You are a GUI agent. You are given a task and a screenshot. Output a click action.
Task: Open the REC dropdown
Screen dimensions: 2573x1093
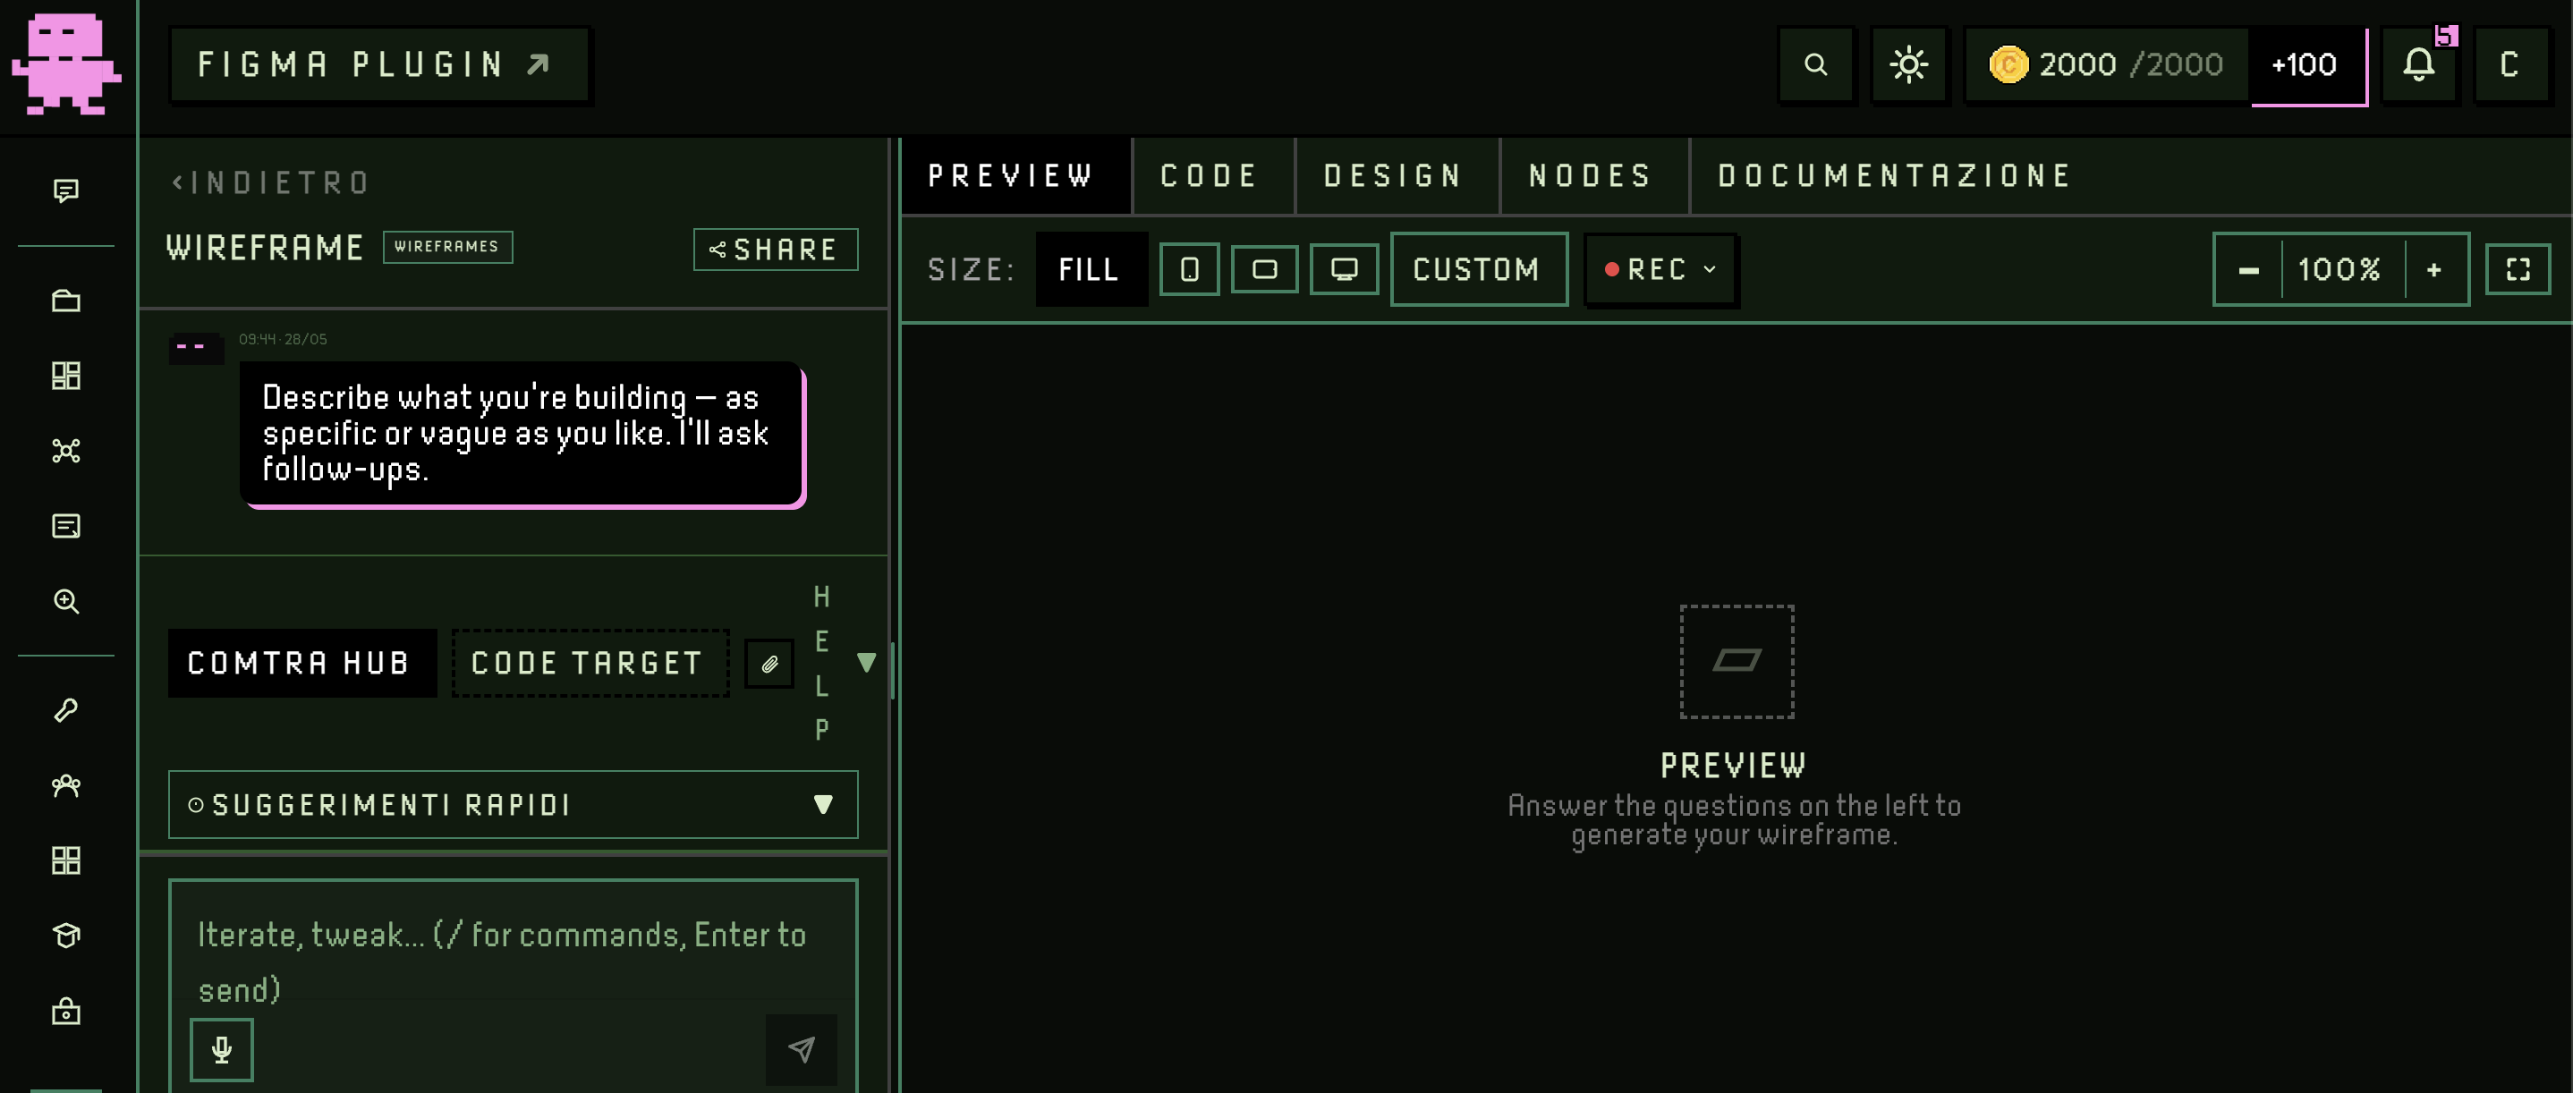[x=1661, y=269]
